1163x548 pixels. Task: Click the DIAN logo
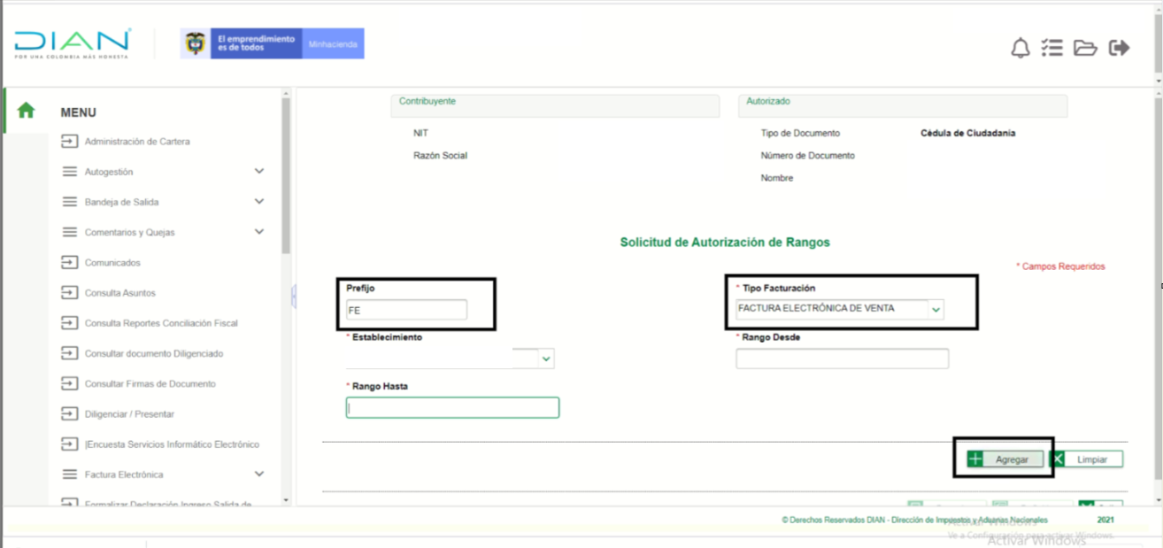click(73, 43)
